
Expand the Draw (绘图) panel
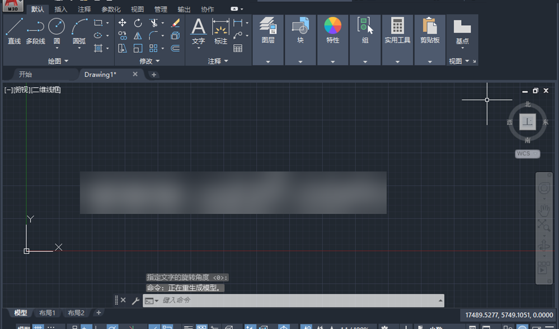point(58,61)
